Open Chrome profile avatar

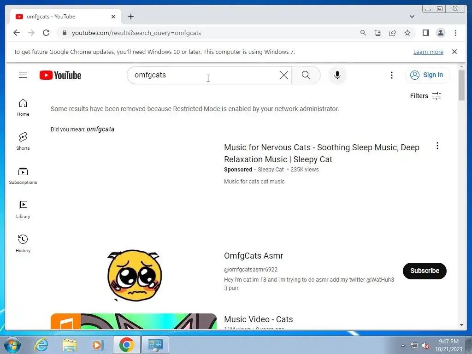pyautogui.click(x=440, y=33)
